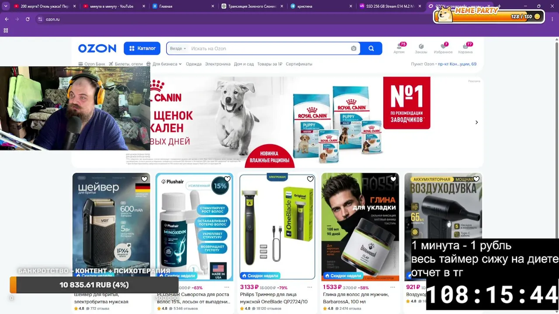Open Товары за 1₽ section
Viewport: 559px width, 314px height.
click(x=270, y=64)
